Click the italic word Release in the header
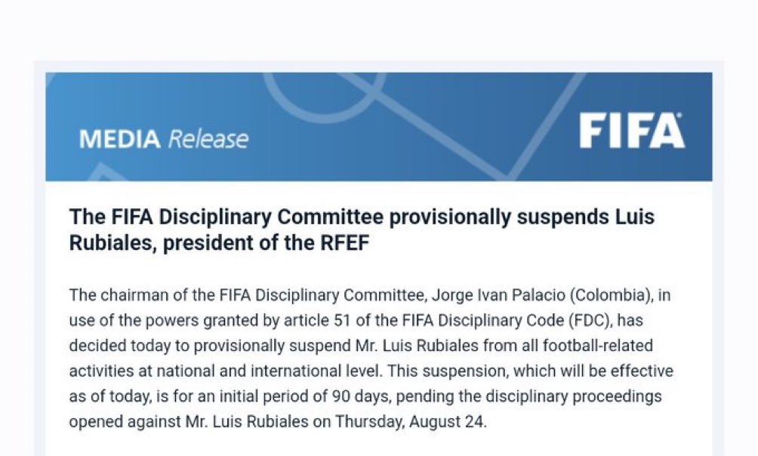This screenshot has width=758, height=456. 208,140
